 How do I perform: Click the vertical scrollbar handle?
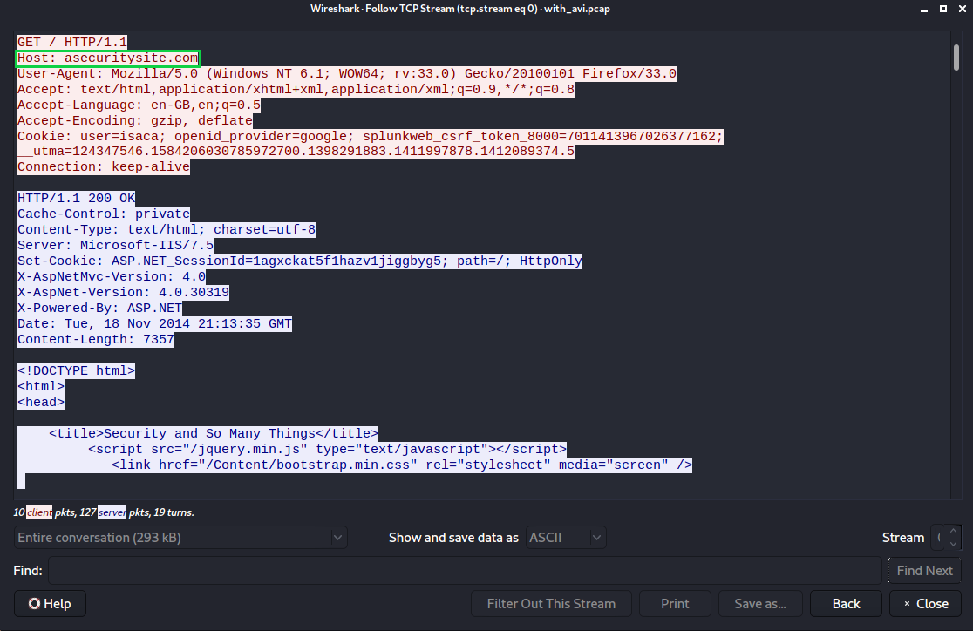pyautogui.click(x=956, y=58)
